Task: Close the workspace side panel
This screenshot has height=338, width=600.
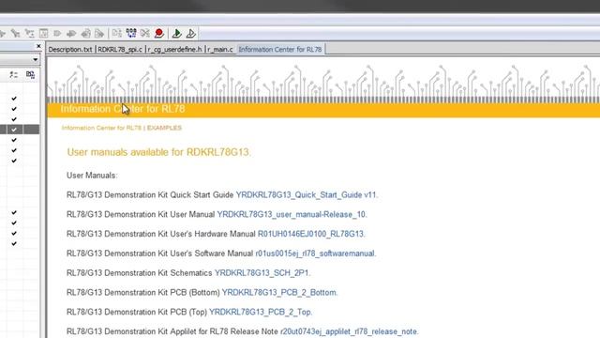Action: pos(38,46)
